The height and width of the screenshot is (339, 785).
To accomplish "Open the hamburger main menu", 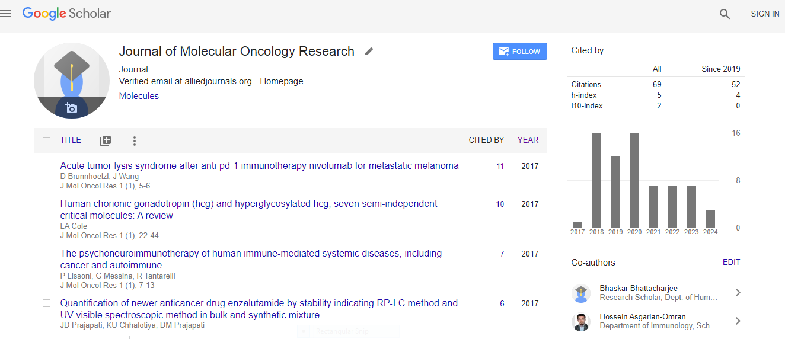I will (7, 14).
